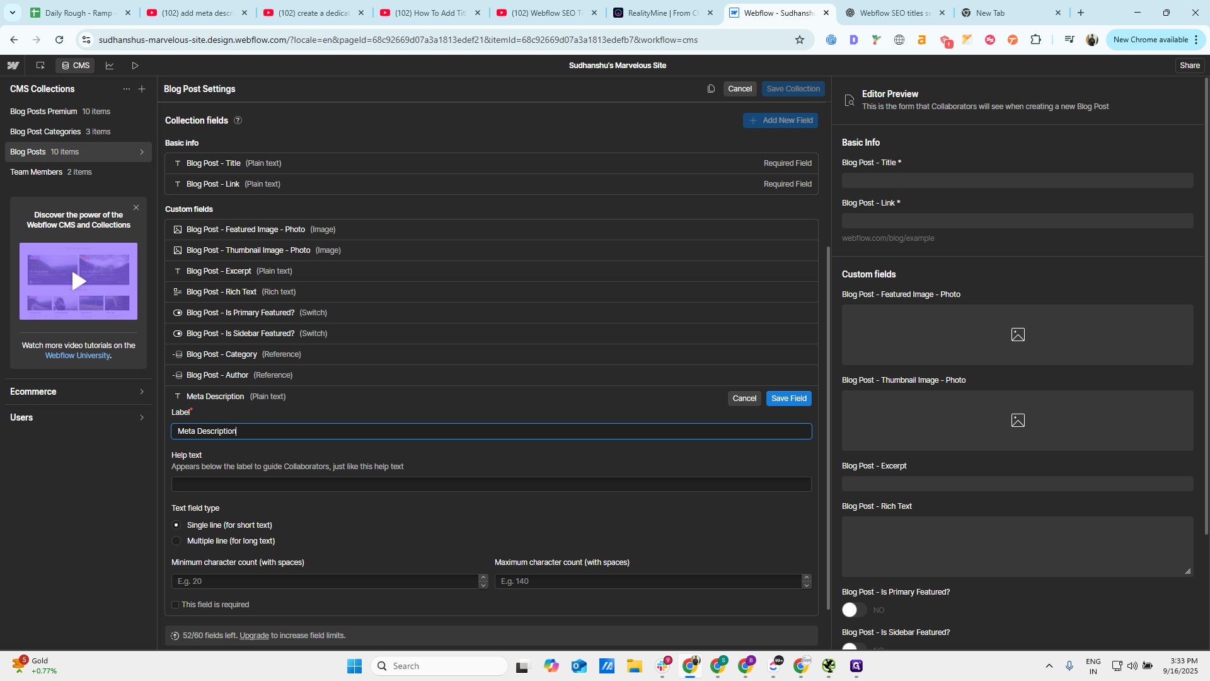Increase the minimum character count stepper
1210x681 pixels.
(x=483, y=577)
